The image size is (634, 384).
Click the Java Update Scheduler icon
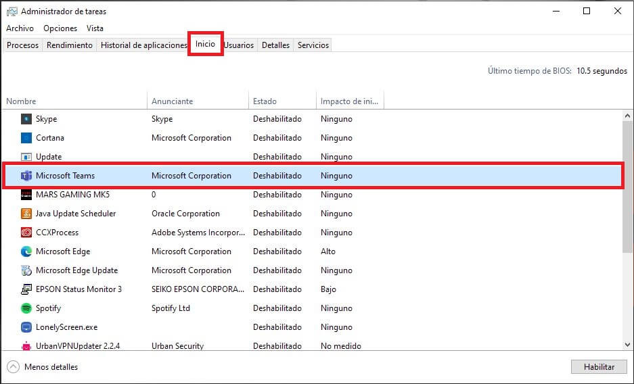pyautogui.click(x=26, y=214)
